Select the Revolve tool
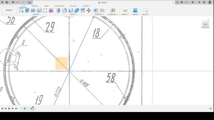The image size is (214, 120). (x=33, y=10)
